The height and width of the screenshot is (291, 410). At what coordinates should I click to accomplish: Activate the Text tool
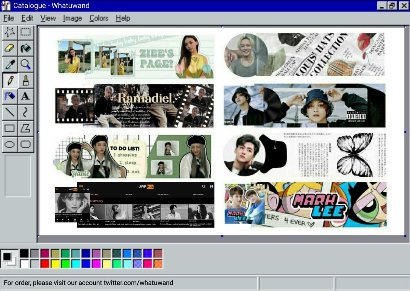pyautogui.click(x=26, y=97)
